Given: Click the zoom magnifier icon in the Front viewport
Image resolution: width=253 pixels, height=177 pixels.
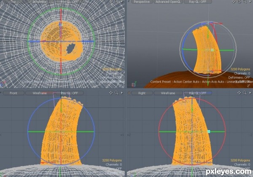Looking at the screenshot, I should click(x=116, y=93).
